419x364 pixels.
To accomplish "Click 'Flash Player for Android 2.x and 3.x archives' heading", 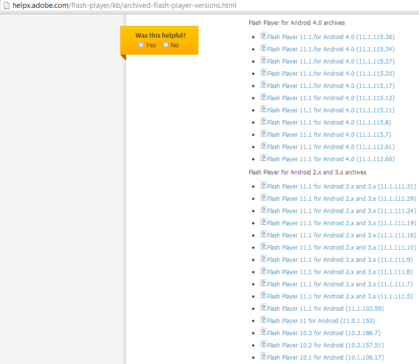I will (308, 172).
